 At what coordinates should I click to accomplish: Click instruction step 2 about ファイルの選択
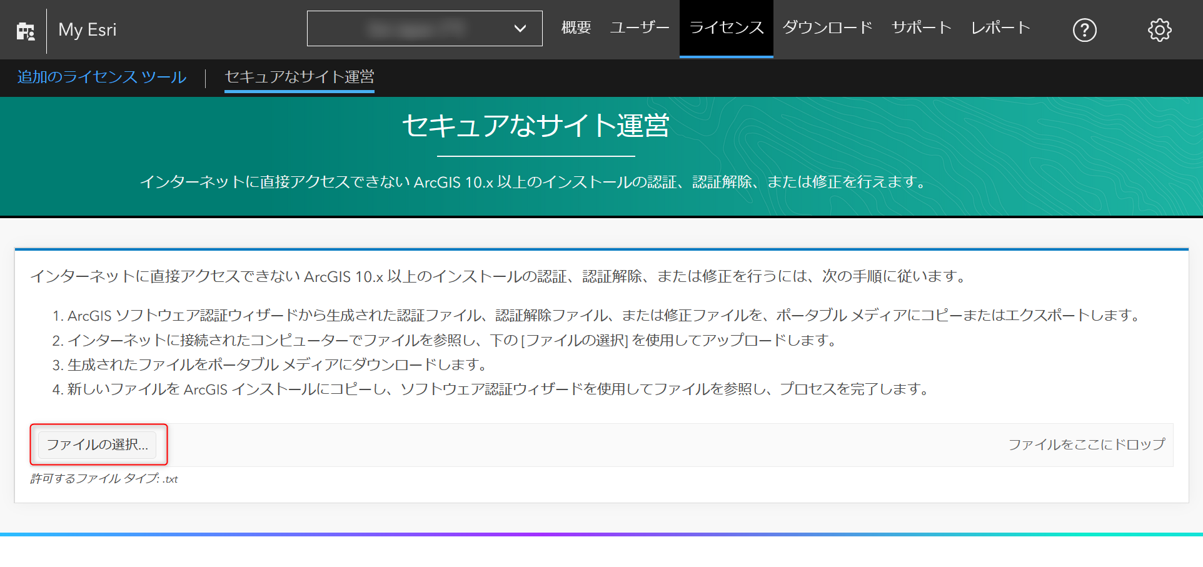coord(445,340)
